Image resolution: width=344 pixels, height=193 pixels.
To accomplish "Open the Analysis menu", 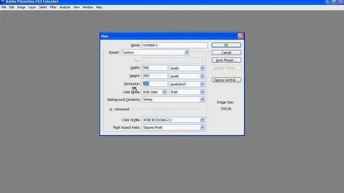I will pyautogui.click(x=65, y=7).
